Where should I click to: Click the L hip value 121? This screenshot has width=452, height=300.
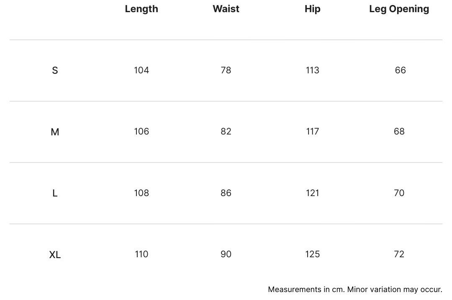point(313,193)
